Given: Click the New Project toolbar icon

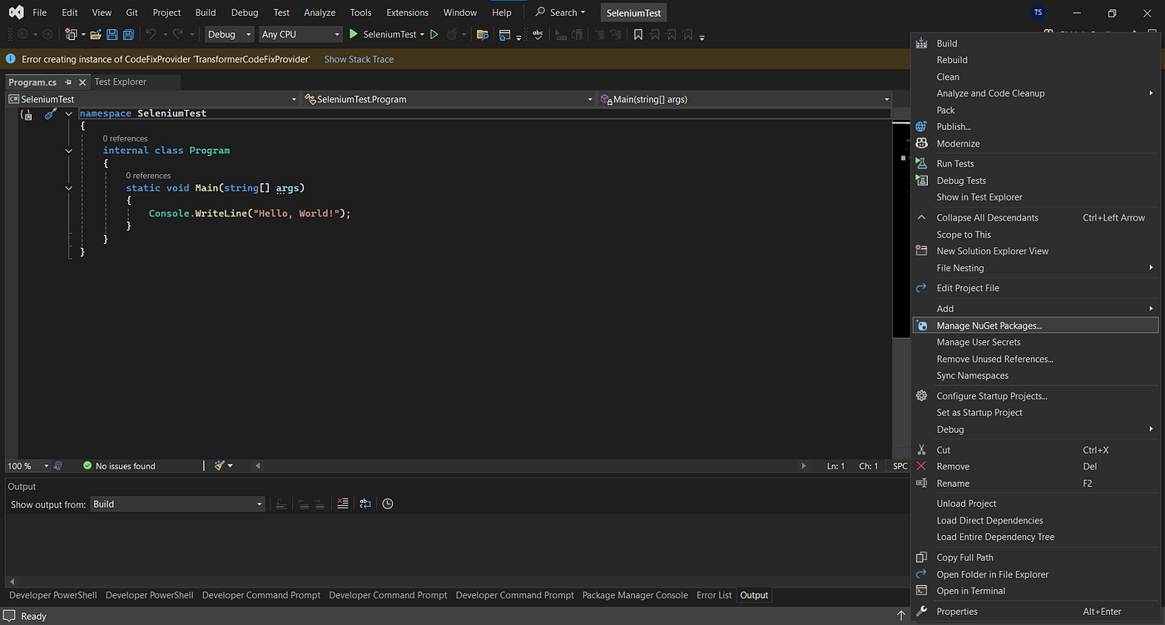Looking at the screenshot, I should pyautogui.click(x=71, y=34).
